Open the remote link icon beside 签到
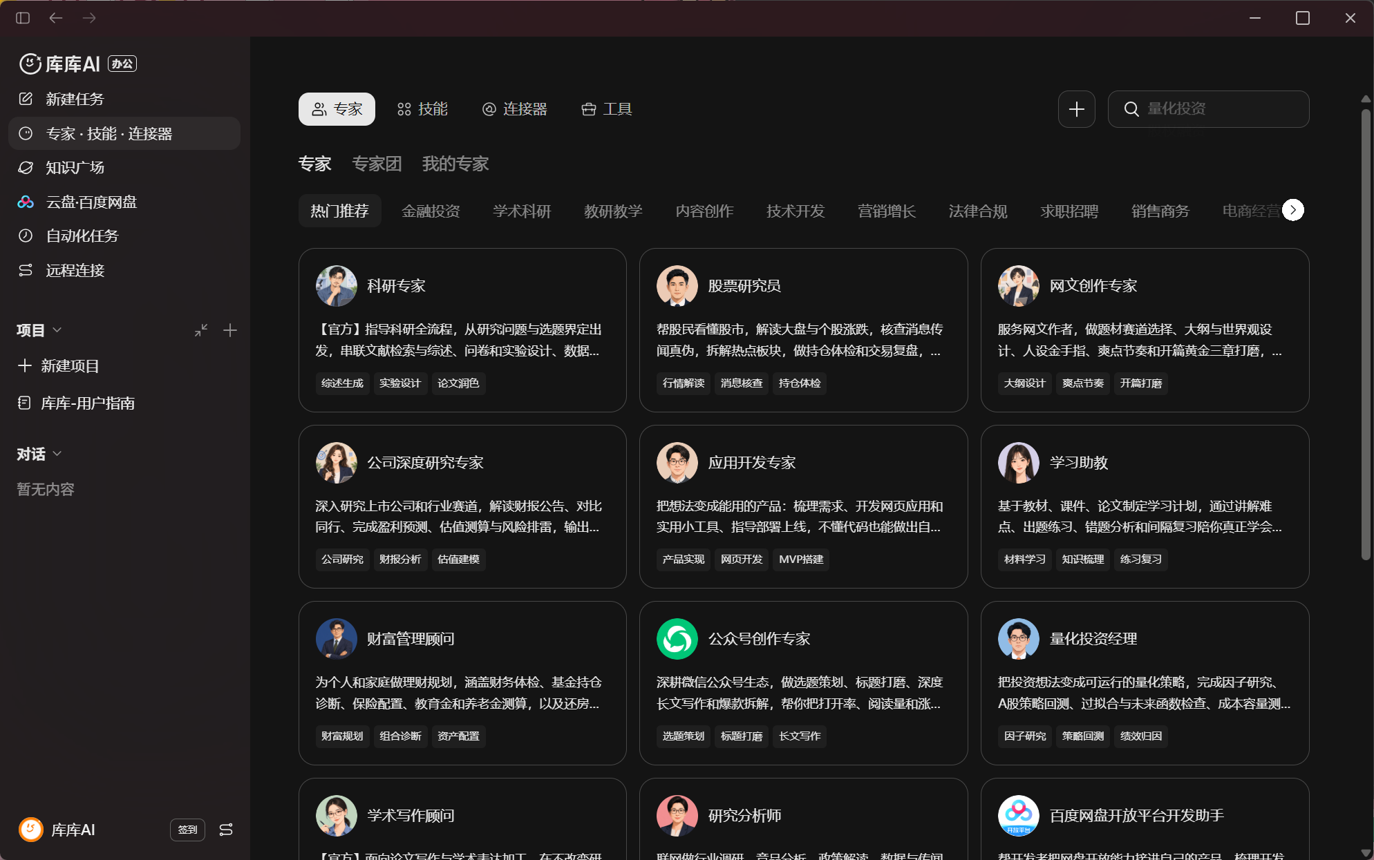The image size is (1374, 860). (x=226, y=830)
